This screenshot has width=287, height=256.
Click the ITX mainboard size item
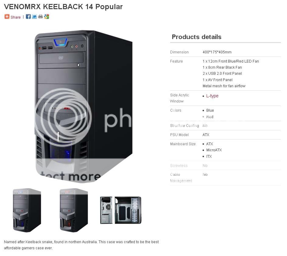[209, 157]
